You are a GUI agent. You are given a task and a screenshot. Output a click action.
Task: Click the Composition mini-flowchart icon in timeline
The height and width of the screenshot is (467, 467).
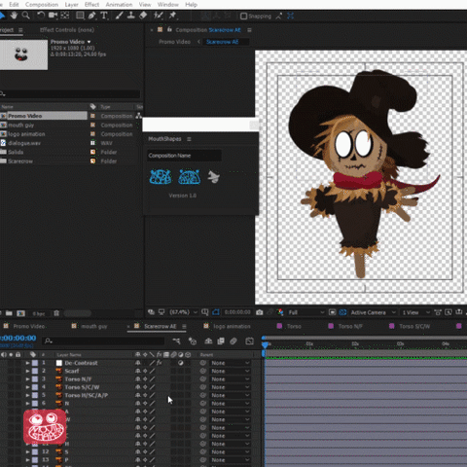point(176,341)
